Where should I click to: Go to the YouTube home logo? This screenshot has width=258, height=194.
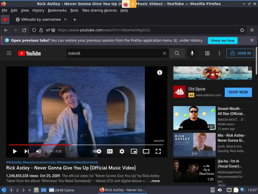(x=29, y=53)
